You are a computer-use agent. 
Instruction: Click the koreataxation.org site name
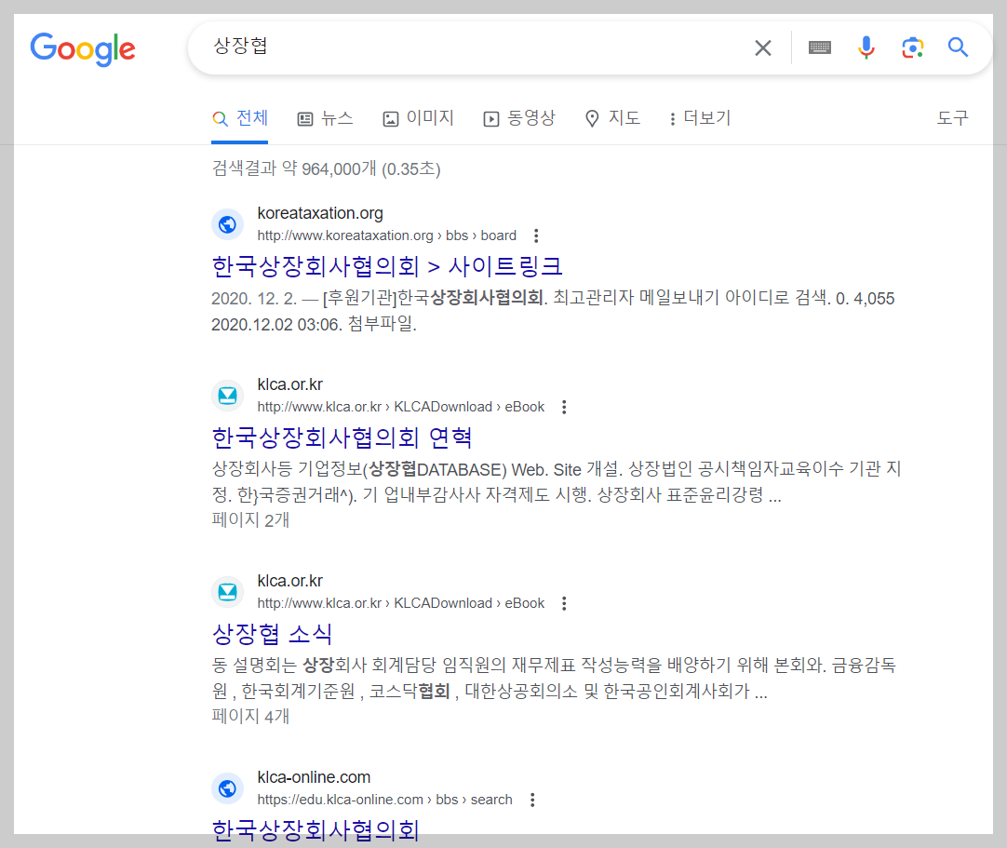(x=320, y=213)
